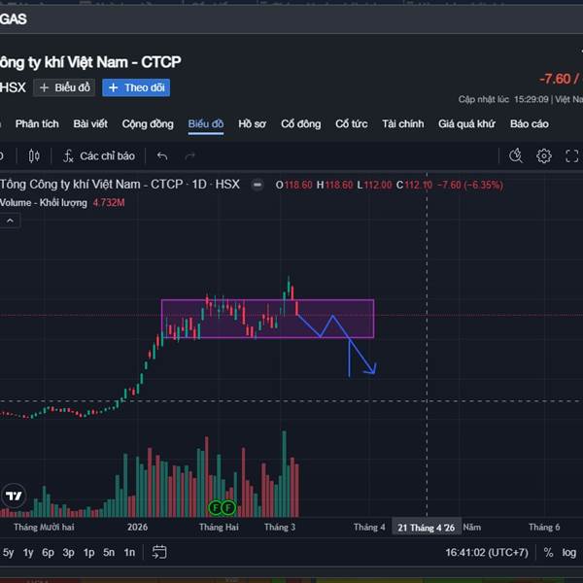Undo the last chart action
The image size is (583, 583).
click(162, 156)
